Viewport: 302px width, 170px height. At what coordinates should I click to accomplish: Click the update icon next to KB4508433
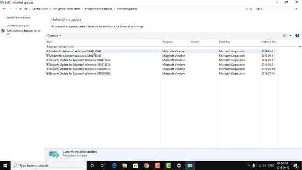(48, 69)
